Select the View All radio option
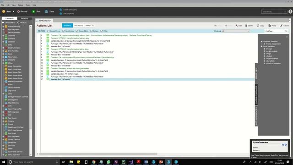The height and width of the screenshot is (165, 293). pyautogui.click(x=18, y=22)
